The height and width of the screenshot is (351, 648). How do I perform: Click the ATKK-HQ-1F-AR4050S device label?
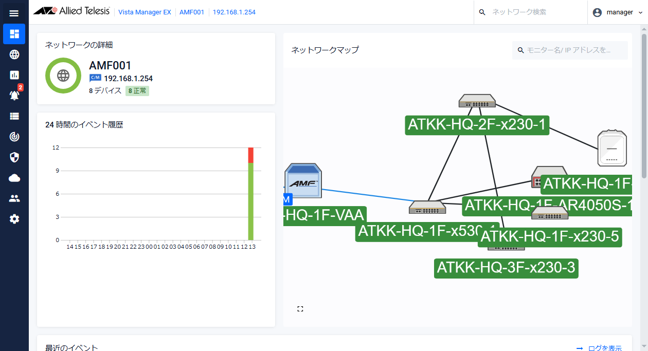pos(547,206)
